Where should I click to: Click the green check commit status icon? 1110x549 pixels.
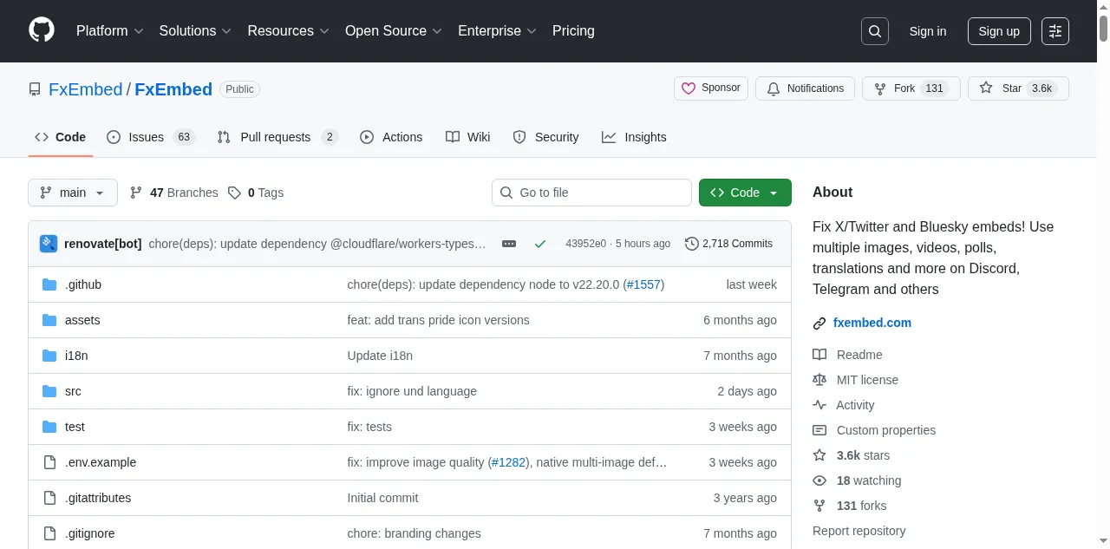click(540, 244)
